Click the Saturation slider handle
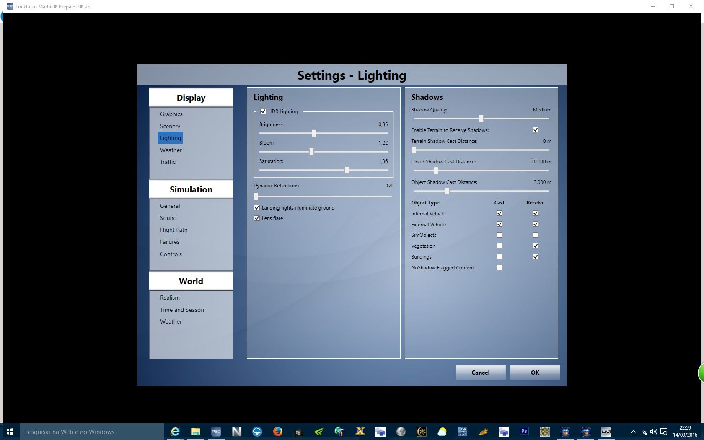The width and height of the screenshot is (704, 440). [x=347, y=170]
